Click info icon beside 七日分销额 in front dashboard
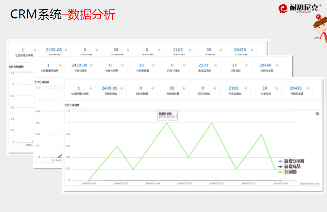Image resolution: width=327 pixels, height=212 pixels. tap(153, 88)
